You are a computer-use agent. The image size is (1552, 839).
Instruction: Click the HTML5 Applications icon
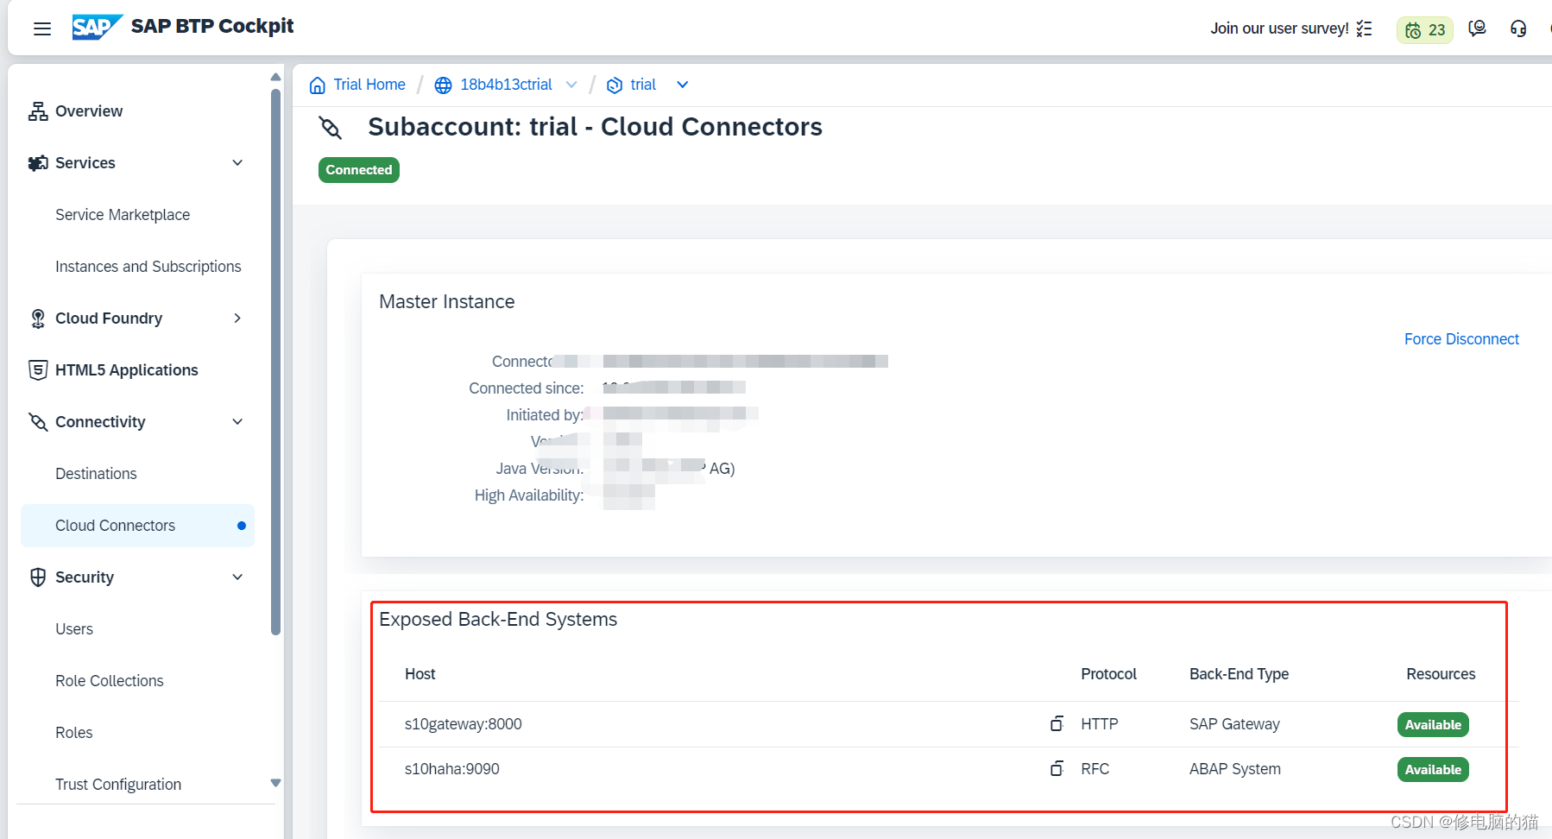click(38, 370)
